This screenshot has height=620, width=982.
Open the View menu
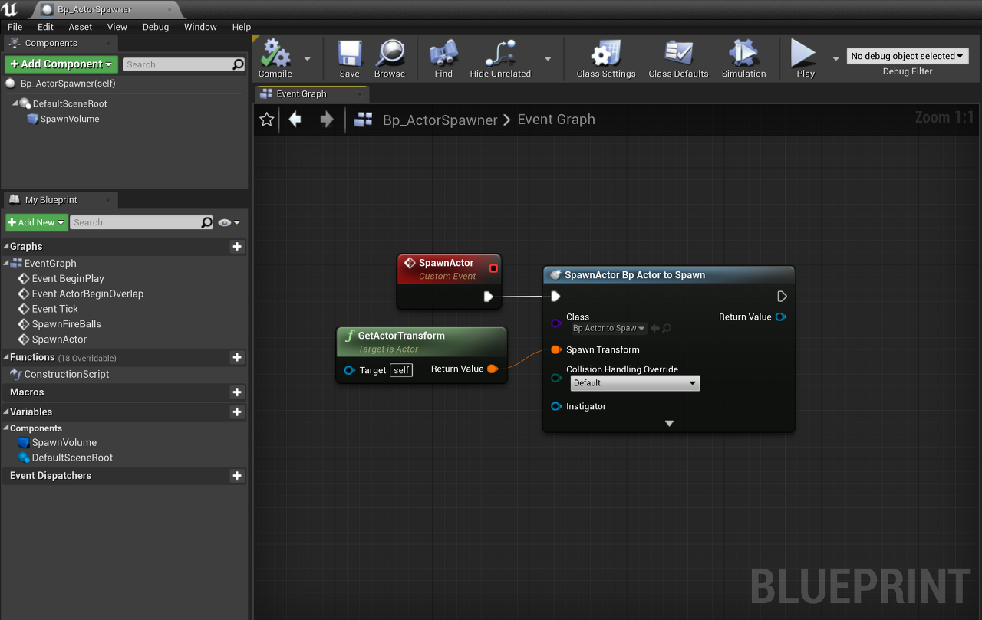click(117, 27)
